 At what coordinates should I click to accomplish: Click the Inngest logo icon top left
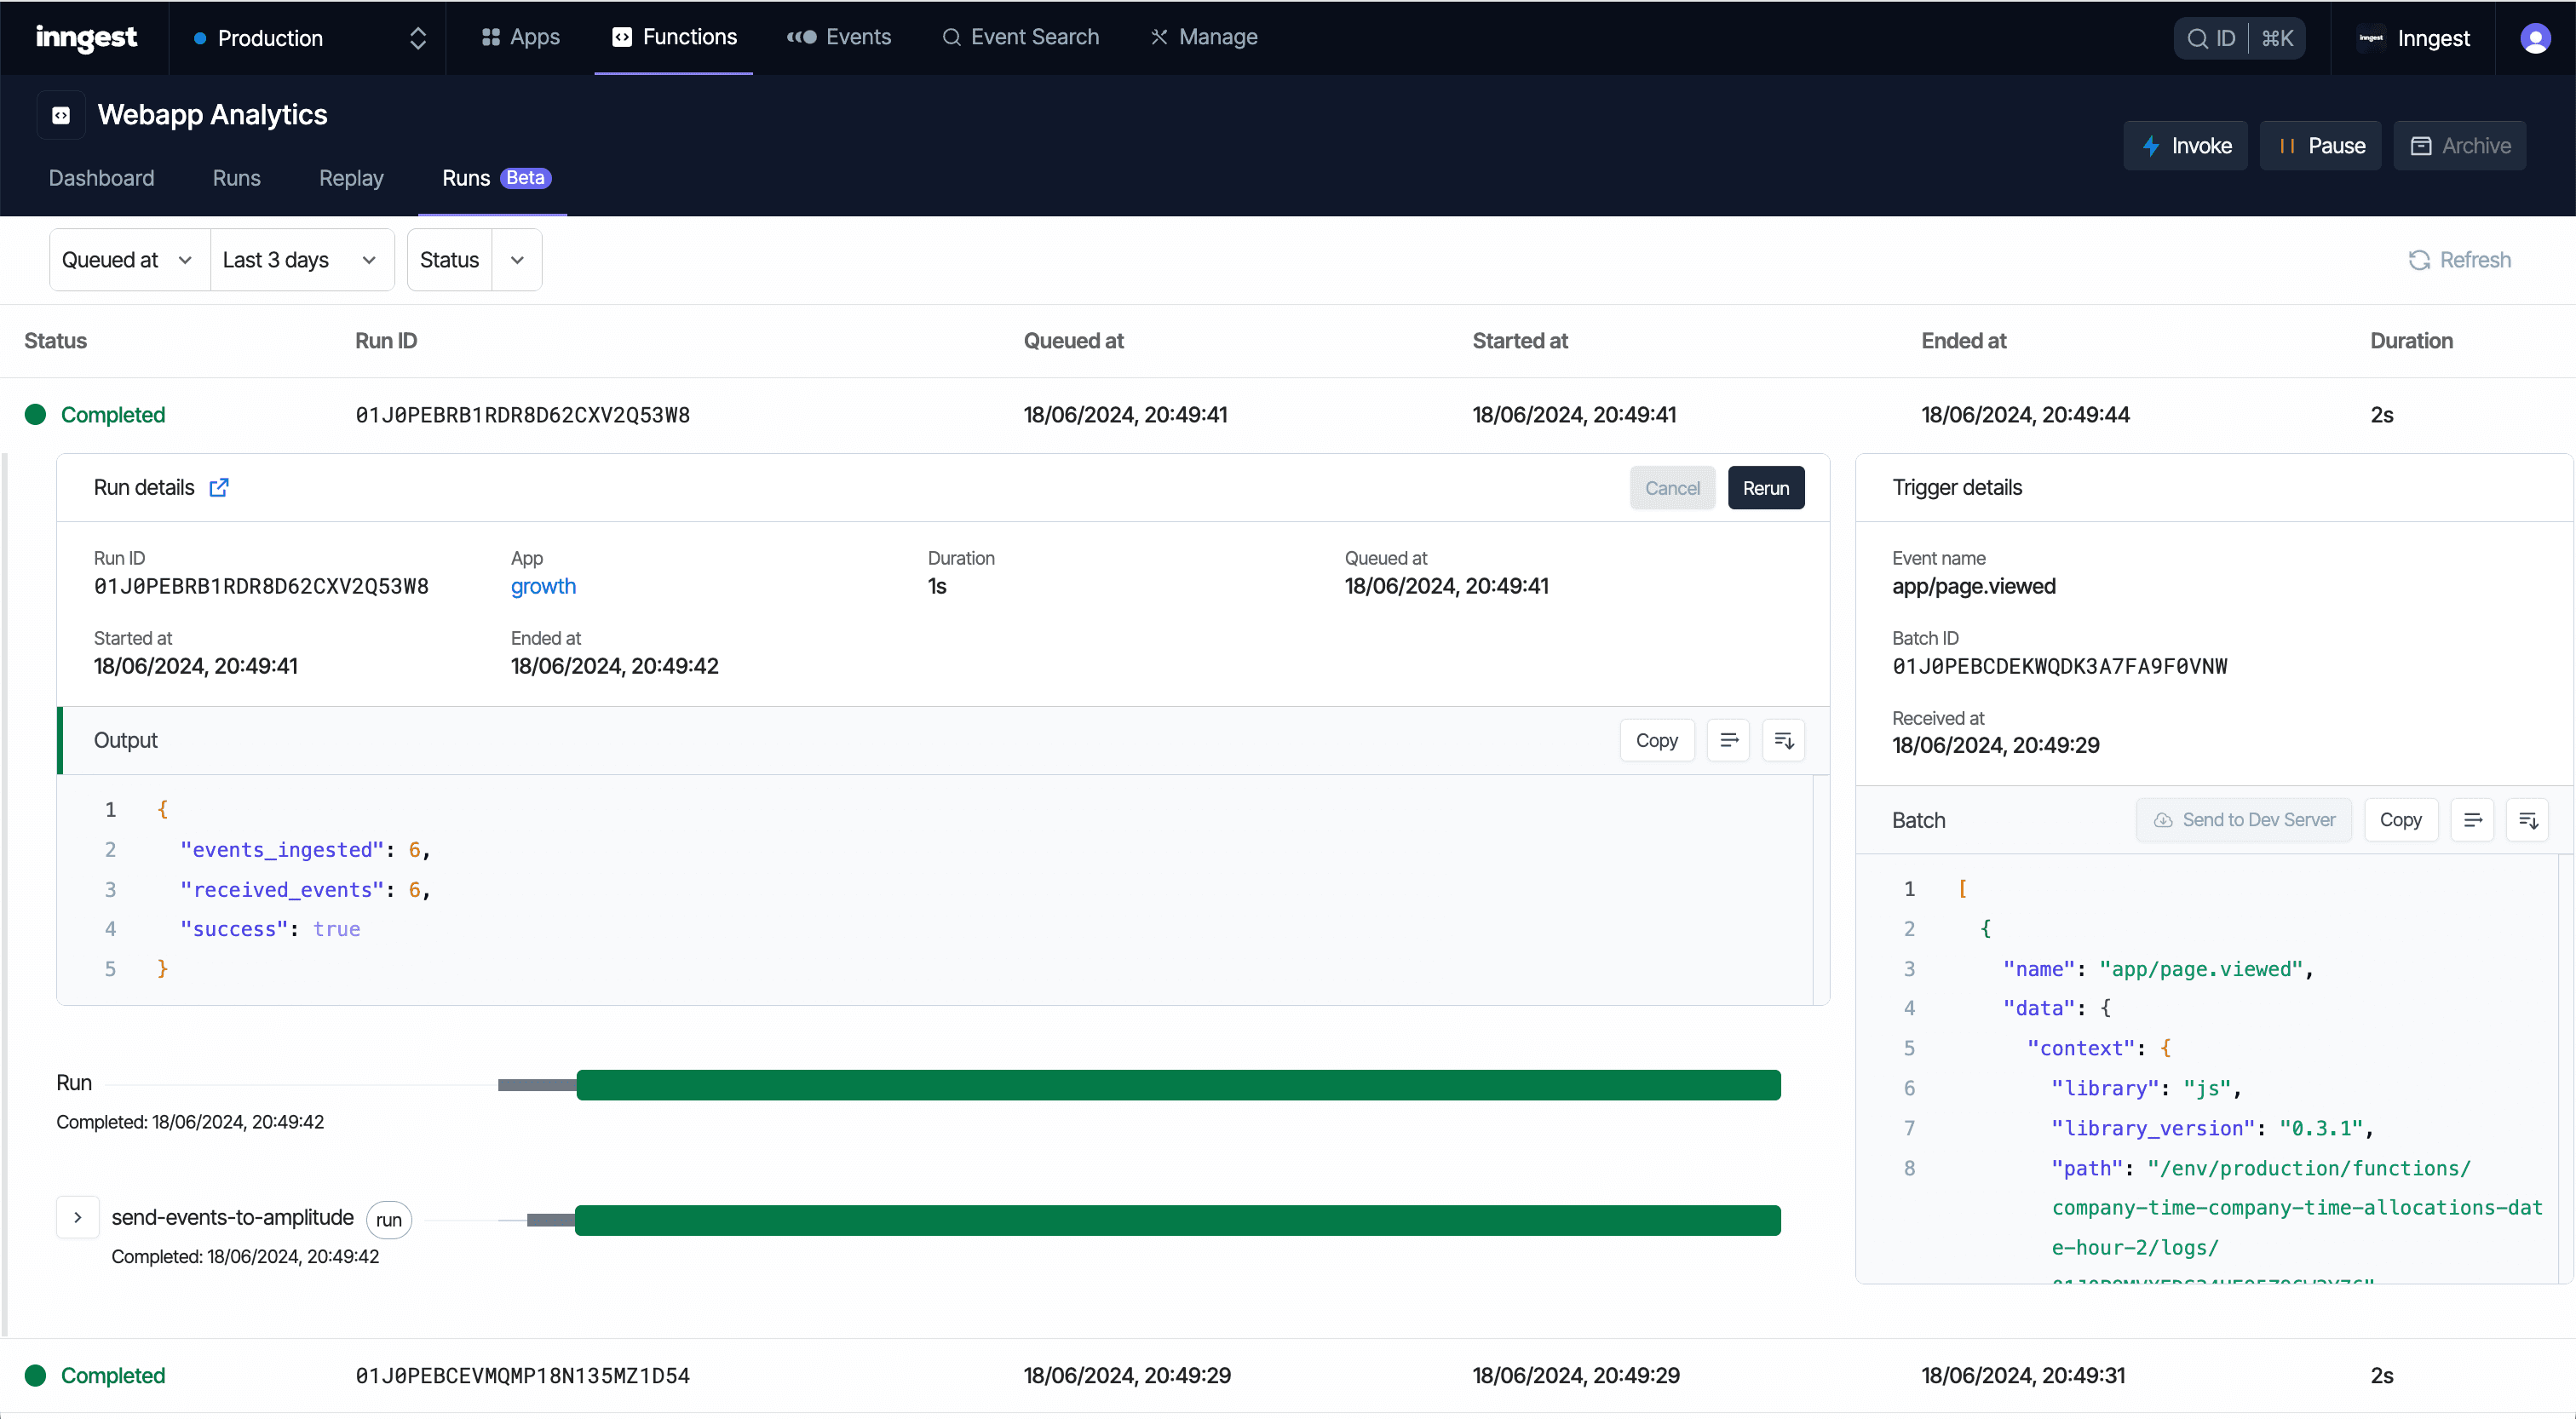(86, 35)
